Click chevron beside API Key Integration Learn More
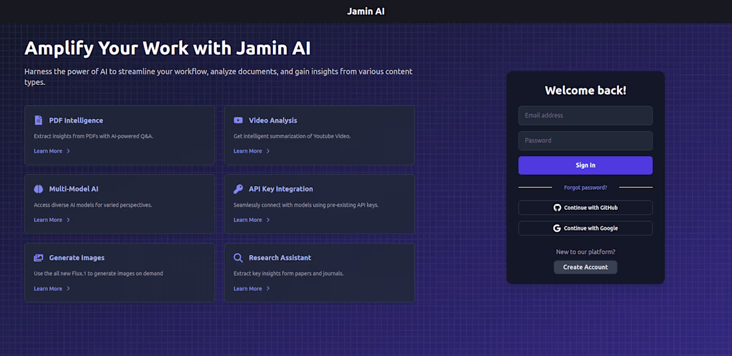Image resolution: width=732 pixels, height=356 pixels. [268, 220]
